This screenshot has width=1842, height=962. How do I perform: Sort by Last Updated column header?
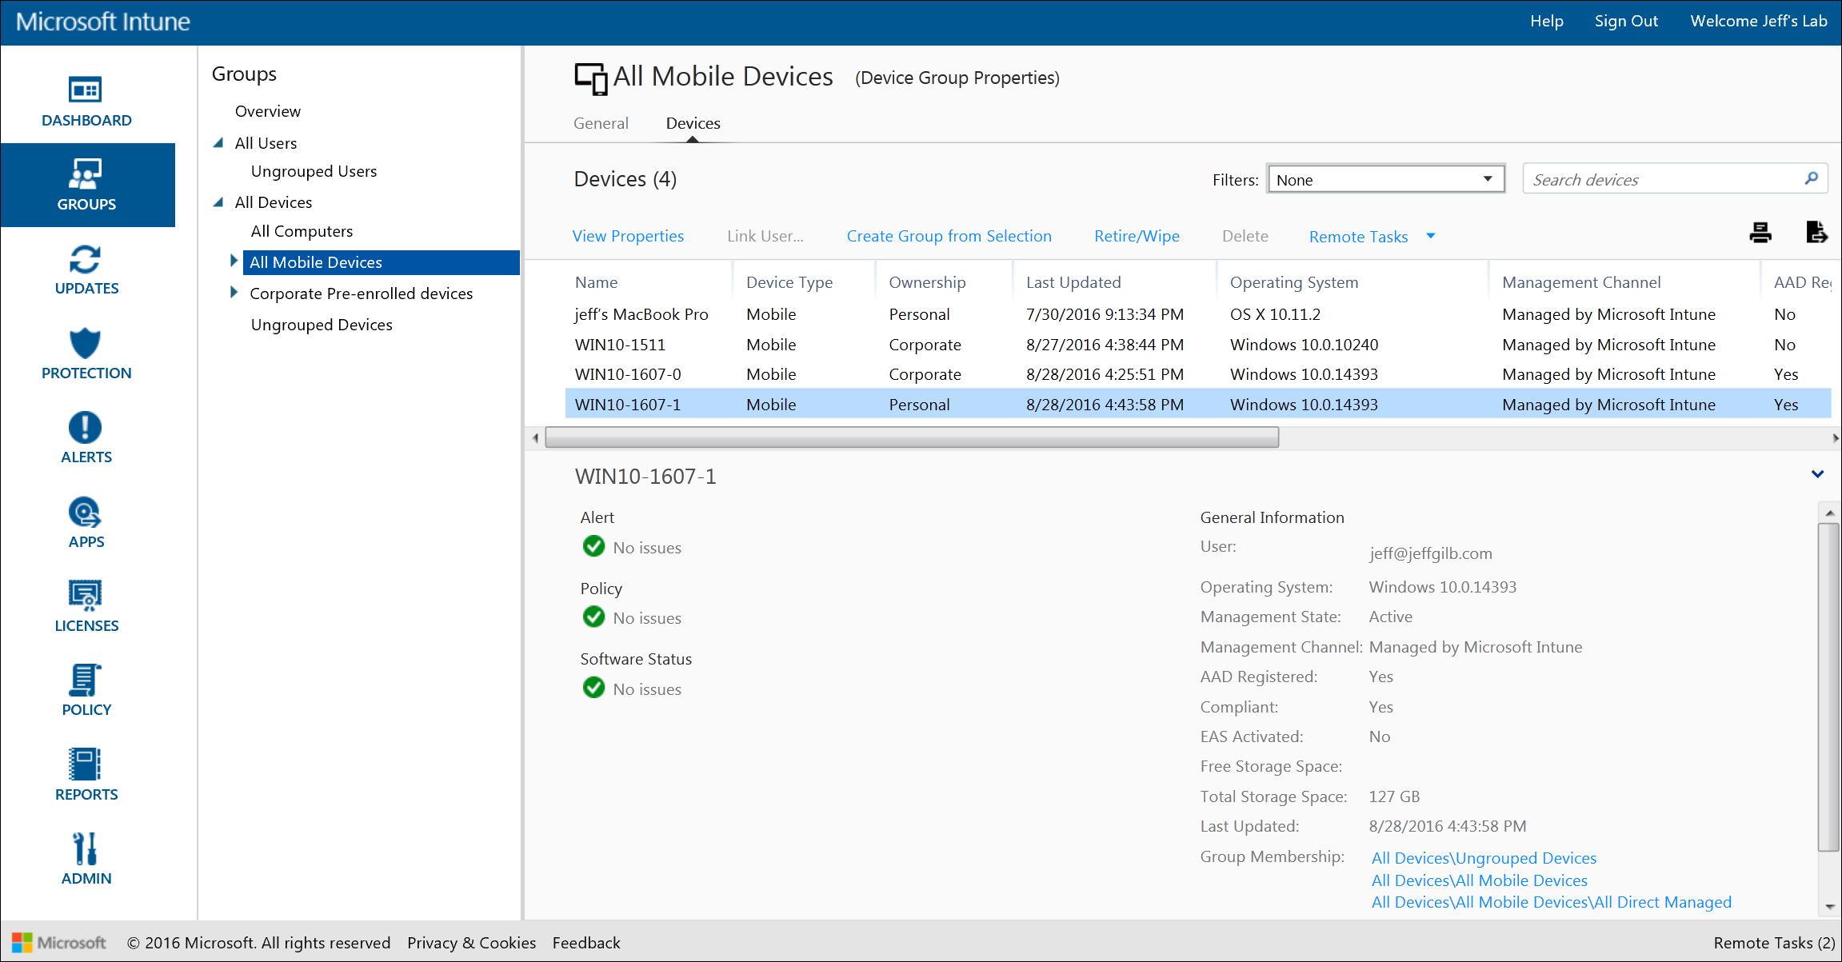pos(1073,282)
